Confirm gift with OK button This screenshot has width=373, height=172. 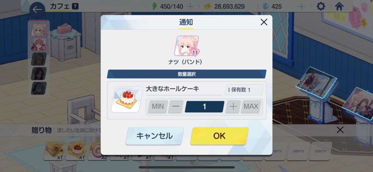point(219,136)
